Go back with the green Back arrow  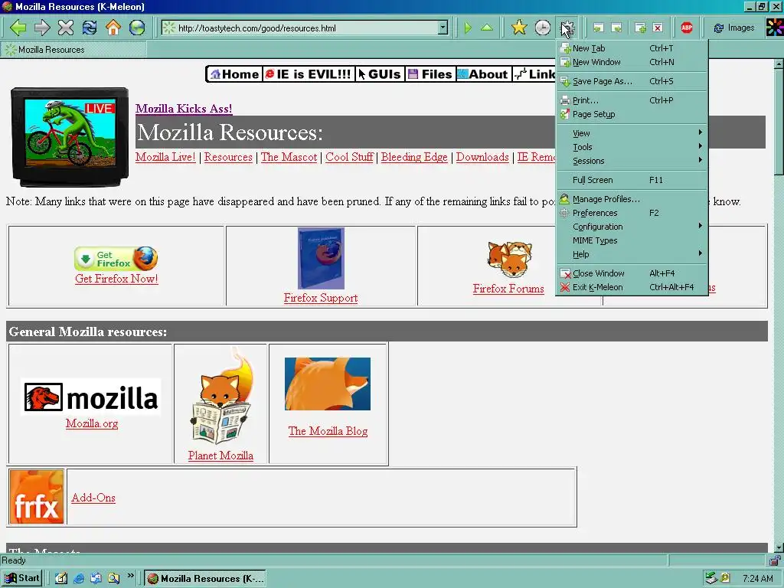(x=18, y=28)
